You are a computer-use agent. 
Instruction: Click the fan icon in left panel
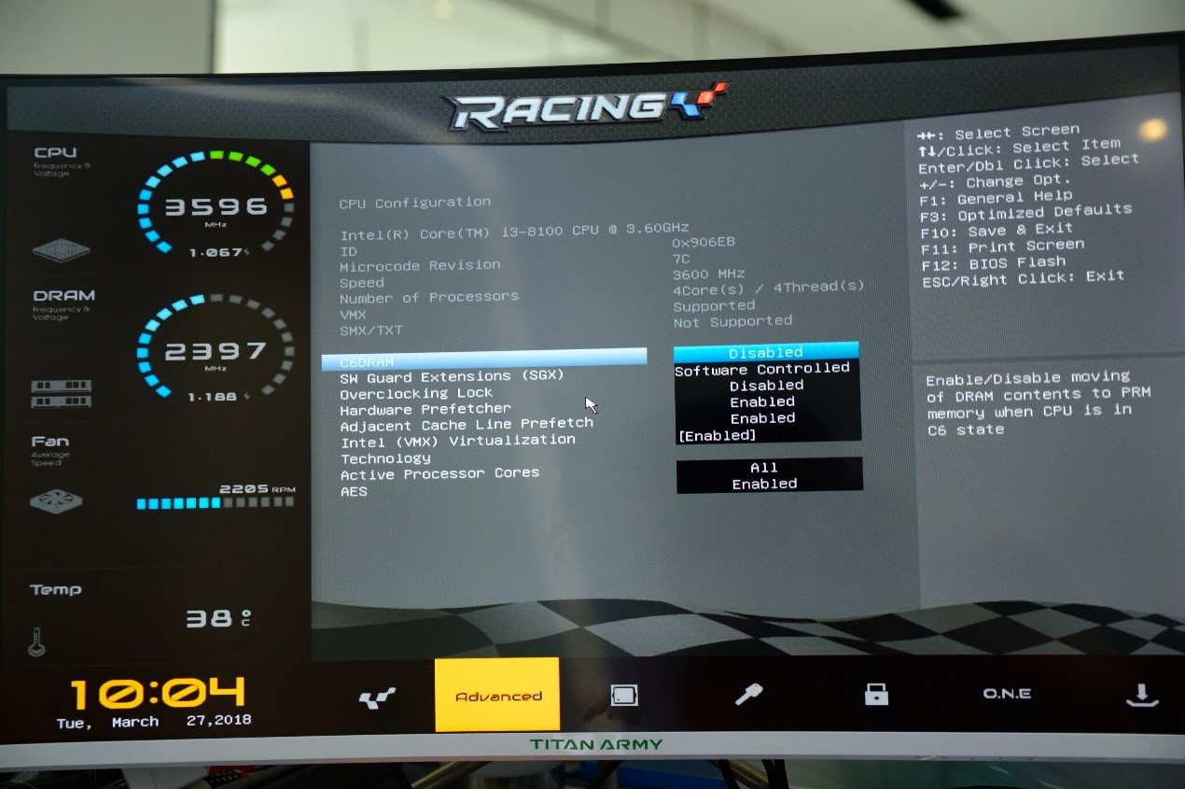click(x=55, y=501)
